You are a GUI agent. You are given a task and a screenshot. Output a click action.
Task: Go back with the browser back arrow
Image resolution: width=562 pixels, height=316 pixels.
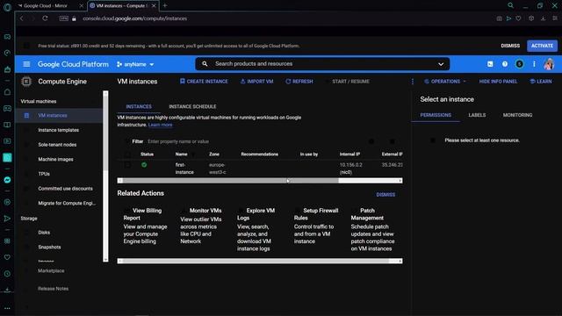click(22, 18)
